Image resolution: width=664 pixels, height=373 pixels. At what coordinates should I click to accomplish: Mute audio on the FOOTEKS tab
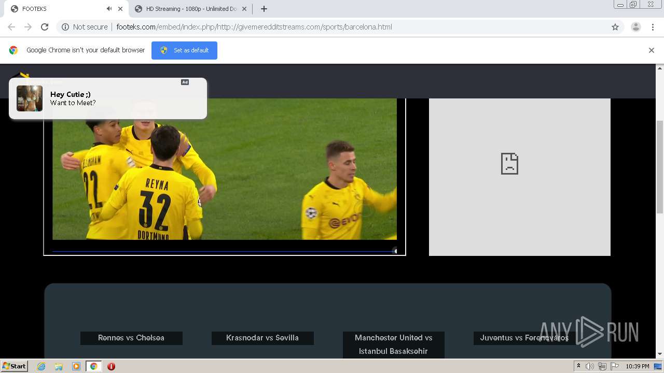(x=109, y=9)
